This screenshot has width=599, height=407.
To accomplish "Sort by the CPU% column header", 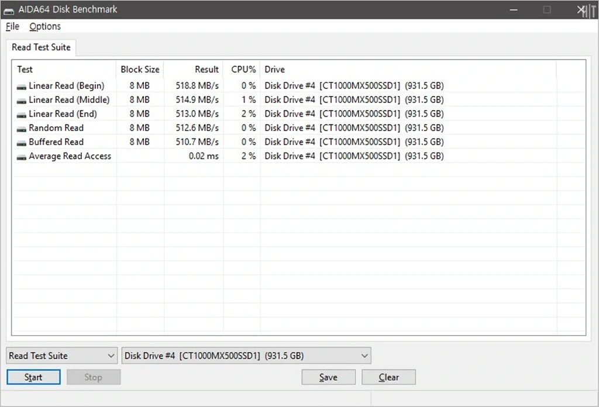I will pos(242,70).
